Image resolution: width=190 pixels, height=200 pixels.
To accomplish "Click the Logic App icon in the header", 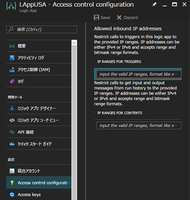I will (x=11, y=6).
